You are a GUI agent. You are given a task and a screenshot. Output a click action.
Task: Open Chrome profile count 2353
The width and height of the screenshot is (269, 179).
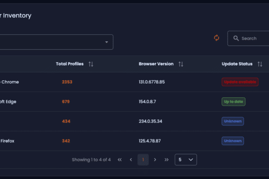point(67,82)
